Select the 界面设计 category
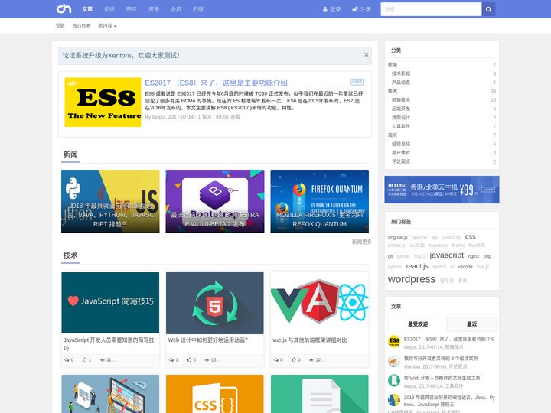Viewport: 551px width, 413px height. click(401, 117)
